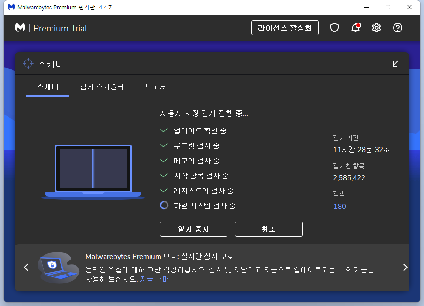
Task: Cancel the scan with the 취소 button
Action: pyautogui.click(x=268, y=229)
